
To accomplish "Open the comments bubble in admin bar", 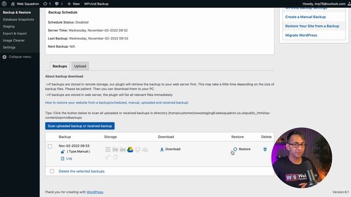I will click(59, 4).
